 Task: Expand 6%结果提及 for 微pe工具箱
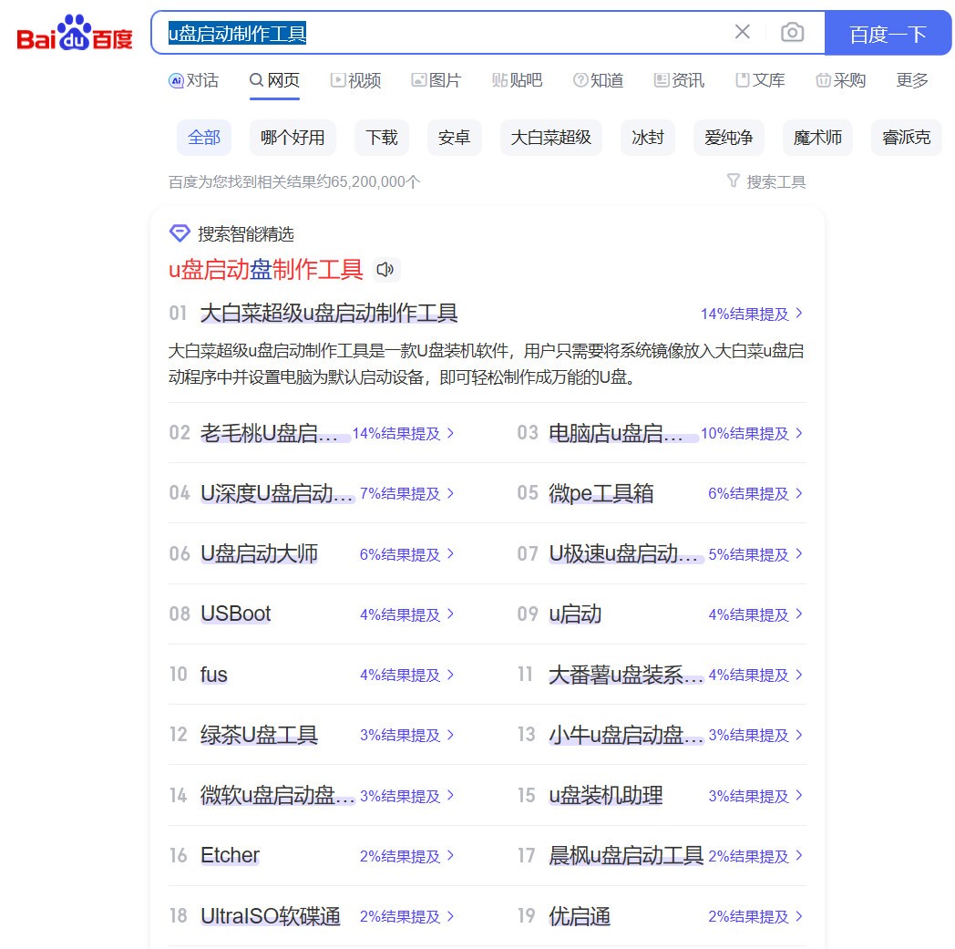(x=755, y=493)
